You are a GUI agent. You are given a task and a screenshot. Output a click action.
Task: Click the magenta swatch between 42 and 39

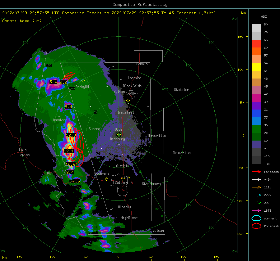click(256, 98)
